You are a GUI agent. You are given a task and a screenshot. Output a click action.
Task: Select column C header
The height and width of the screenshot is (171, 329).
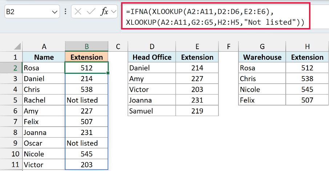(x=118, y=47)
